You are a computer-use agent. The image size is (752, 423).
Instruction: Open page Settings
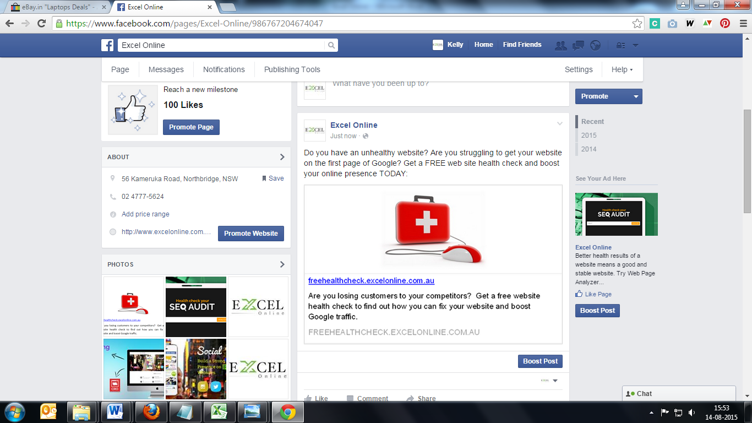[579, 69]
